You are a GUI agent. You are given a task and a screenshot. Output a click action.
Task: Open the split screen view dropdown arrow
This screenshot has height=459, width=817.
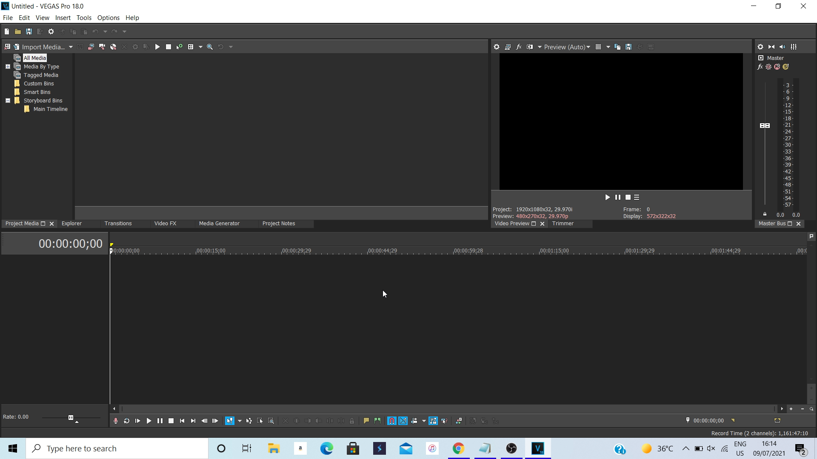point(540,47)
